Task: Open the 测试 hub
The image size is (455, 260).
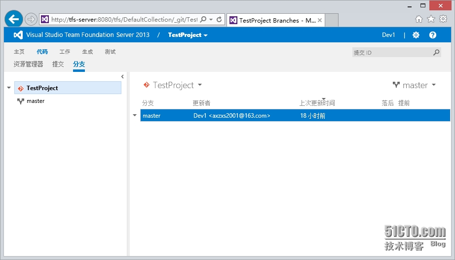Action: (110, 52)
